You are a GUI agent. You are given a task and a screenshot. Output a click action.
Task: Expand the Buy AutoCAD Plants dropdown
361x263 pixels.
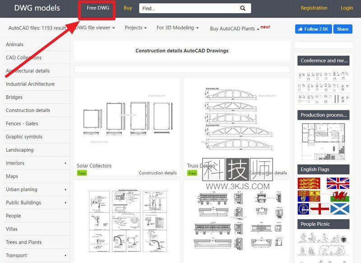234,28
